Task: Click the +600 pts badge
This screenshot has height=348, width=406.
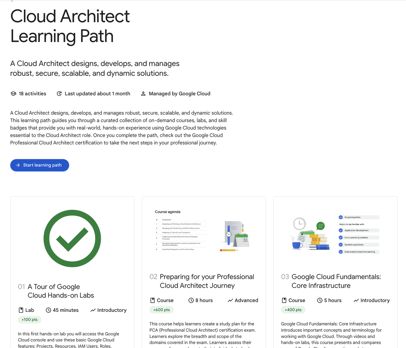Action: tap(161, 310)
